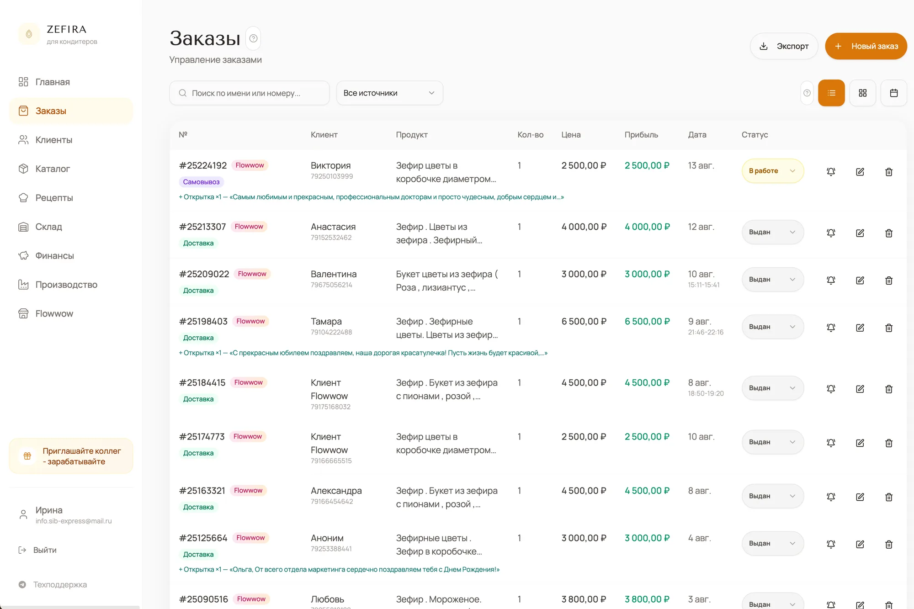Edit order #25174773
The image size is (914, 609).
860,443
